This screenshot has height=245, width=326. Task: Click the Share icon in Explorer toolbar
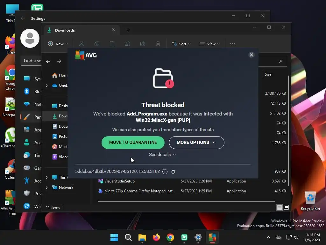143,44
